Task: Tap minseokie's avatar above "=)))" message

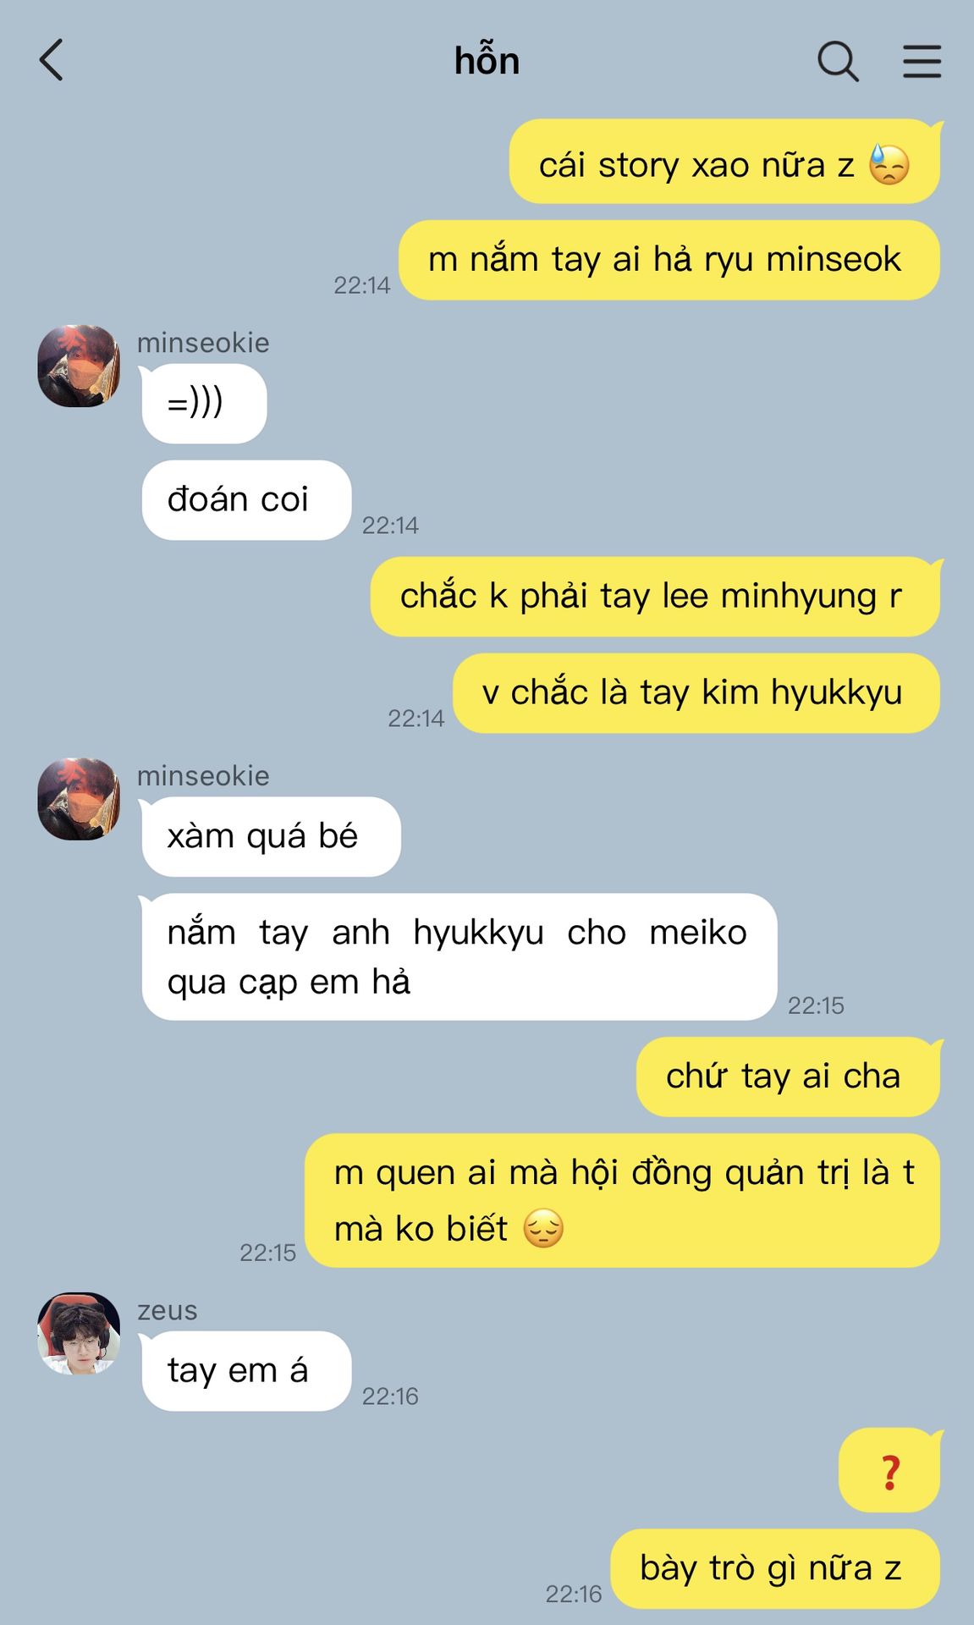Action: pyautogui.click(x=79, y=366)
